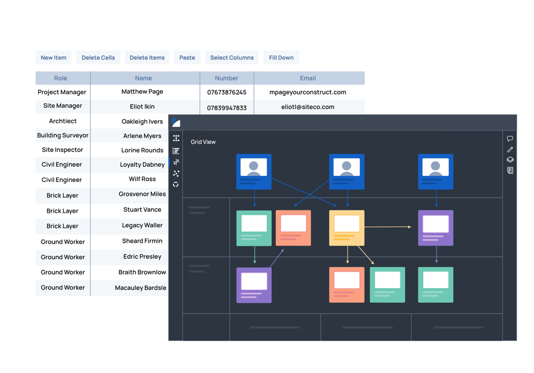Click the app logo in the corner

pyautogui.click(x=176, y=122)
